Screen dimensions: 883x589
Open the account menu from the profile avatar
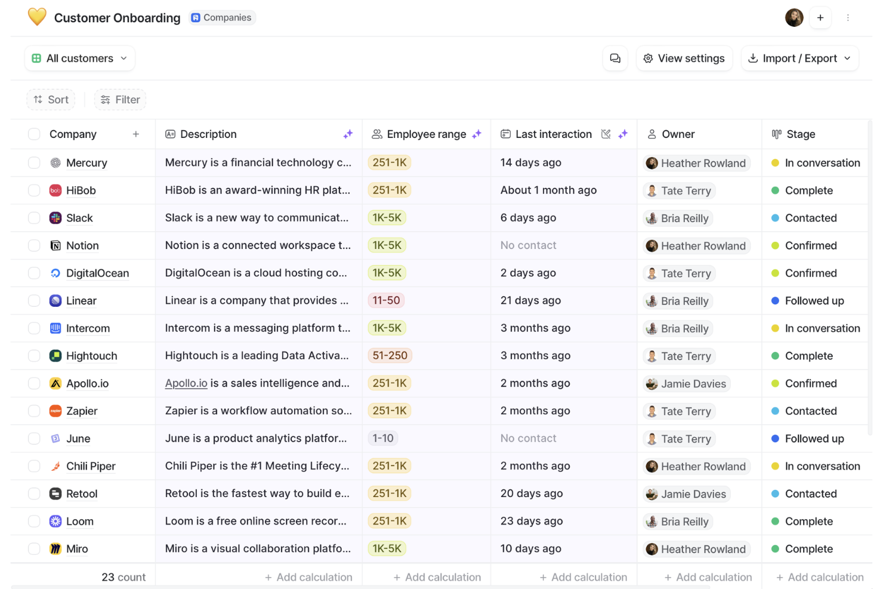794,17
